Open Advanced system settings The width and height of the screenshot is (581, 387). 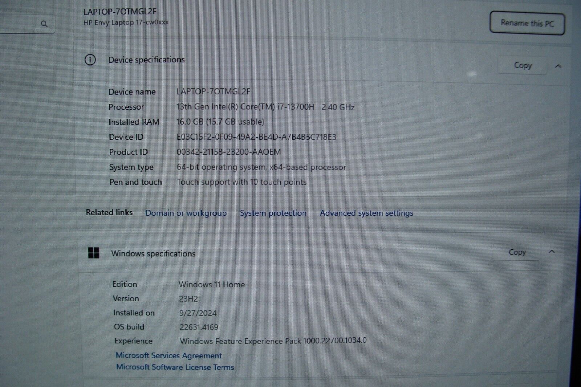[366, 213]
